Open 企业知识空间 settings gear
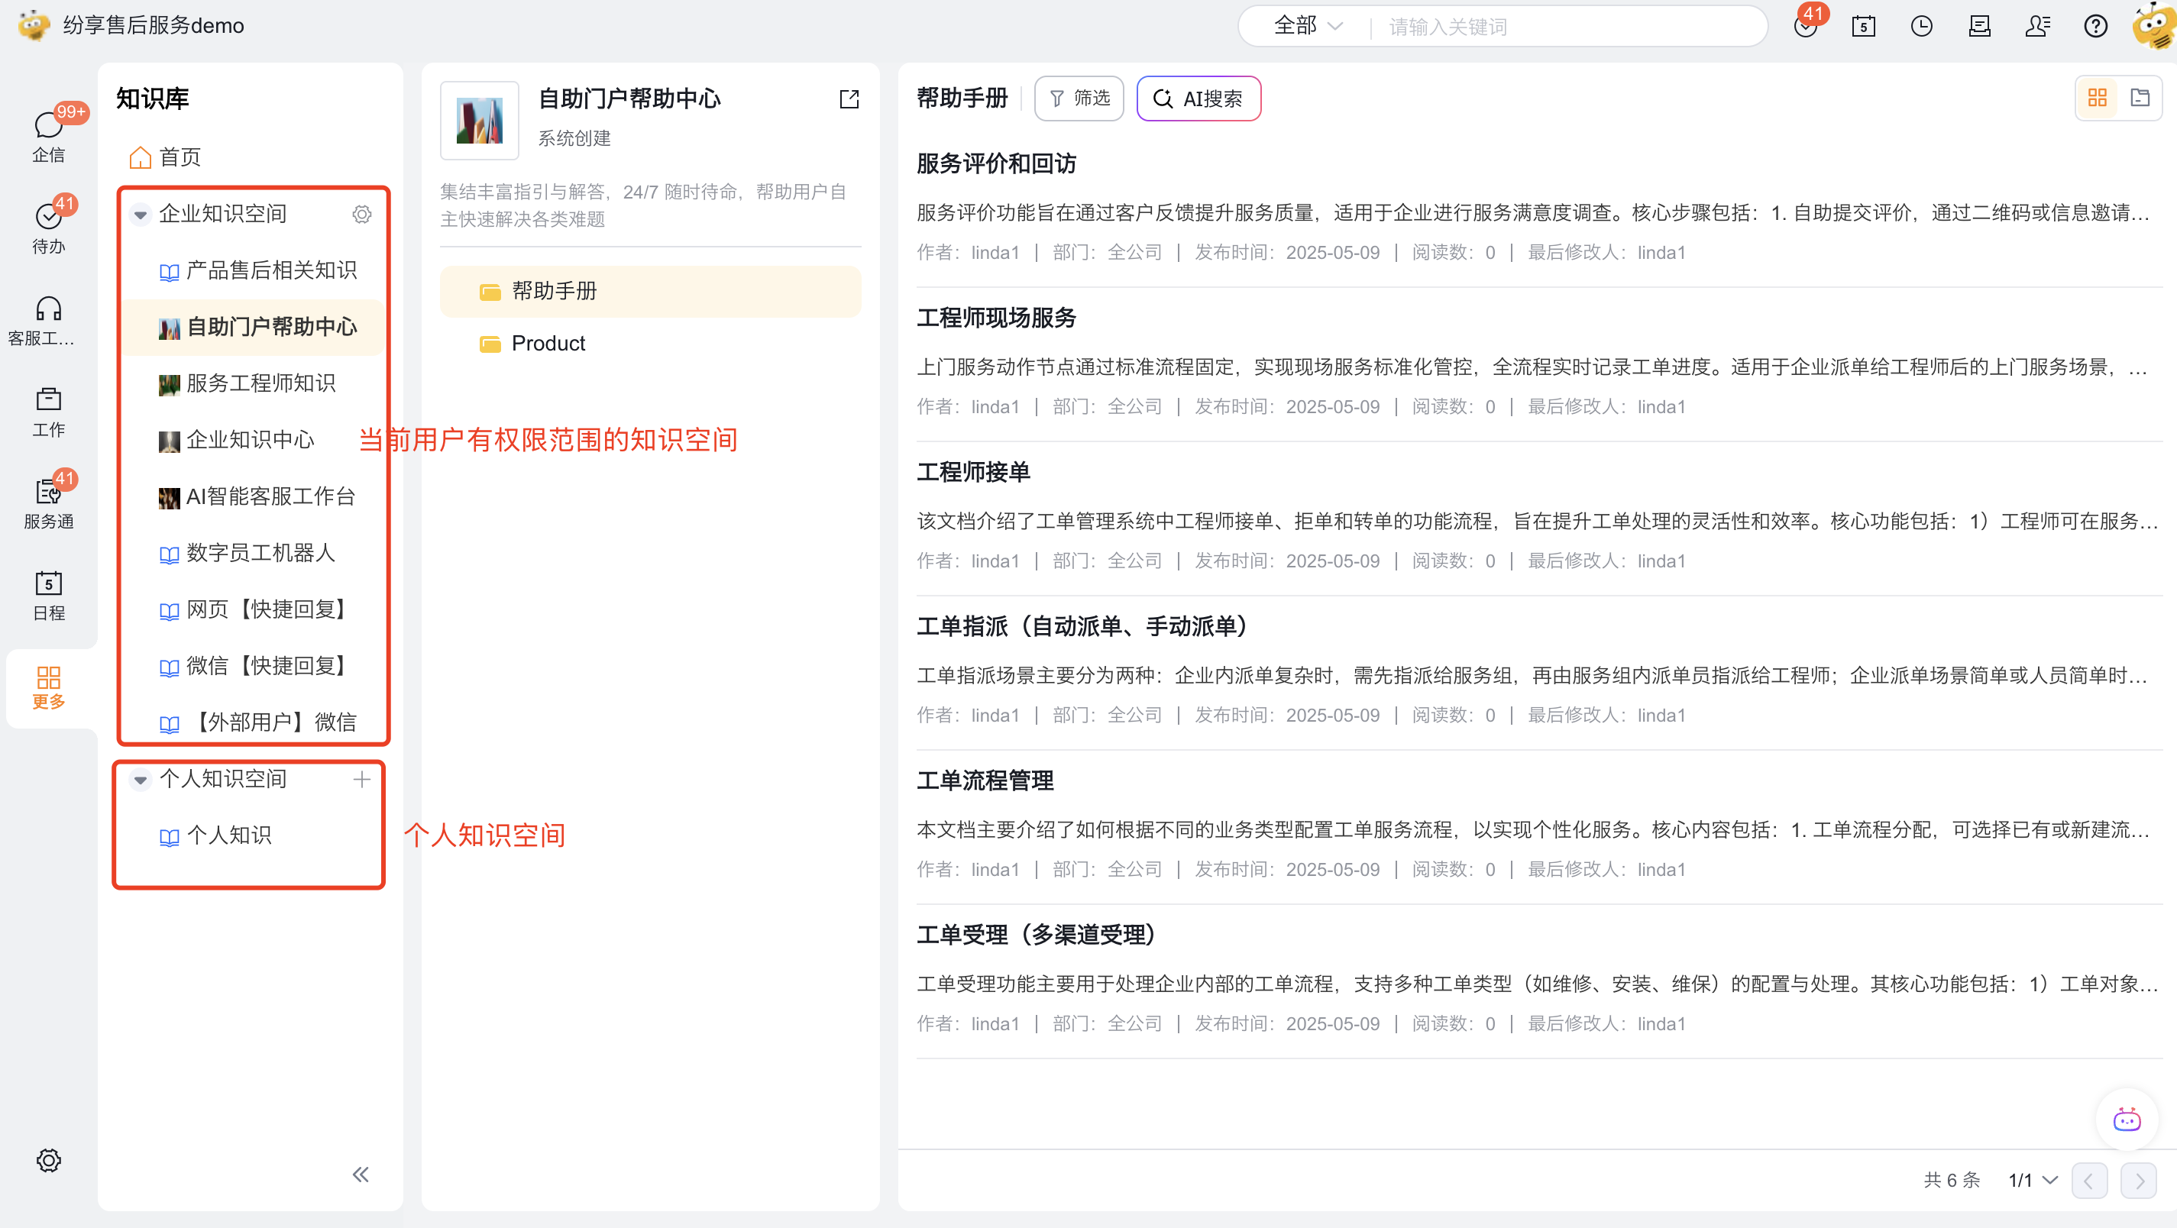 tap(362, 214)
